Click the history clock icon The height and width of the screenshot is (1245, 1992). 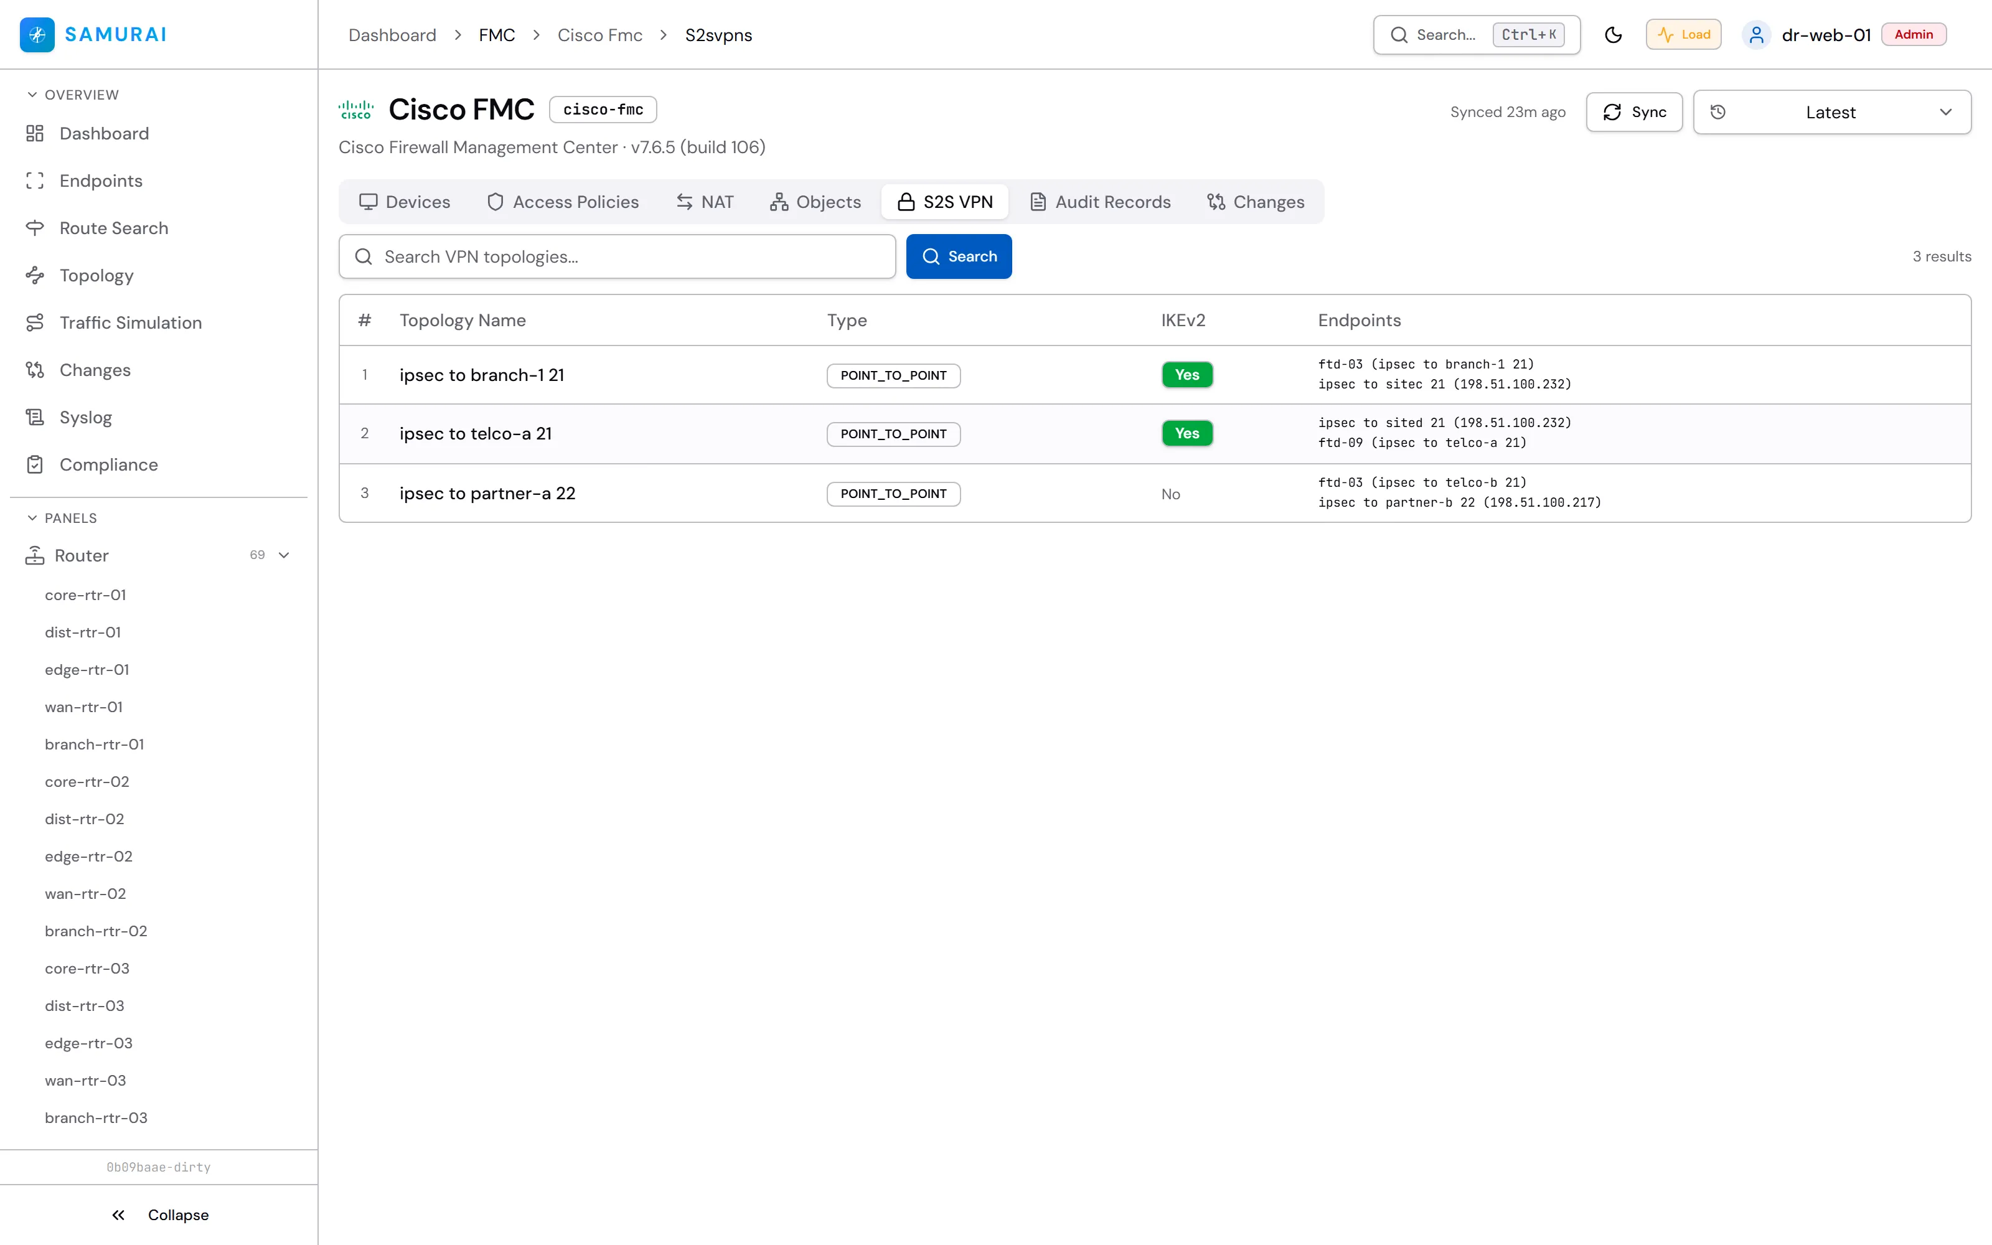click(x=1718, y=112)
